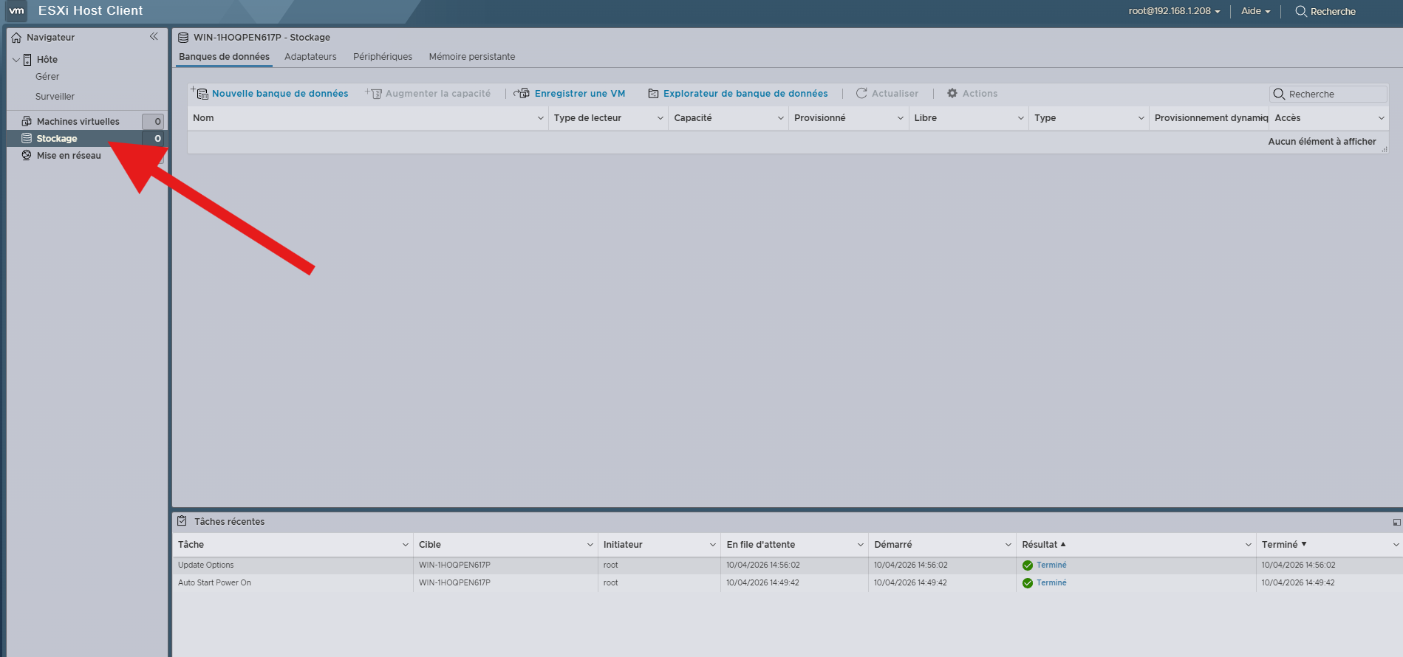Open the Accès column dropdown
Screen dimensions: 1403x657
click(x=1382, y=118)
